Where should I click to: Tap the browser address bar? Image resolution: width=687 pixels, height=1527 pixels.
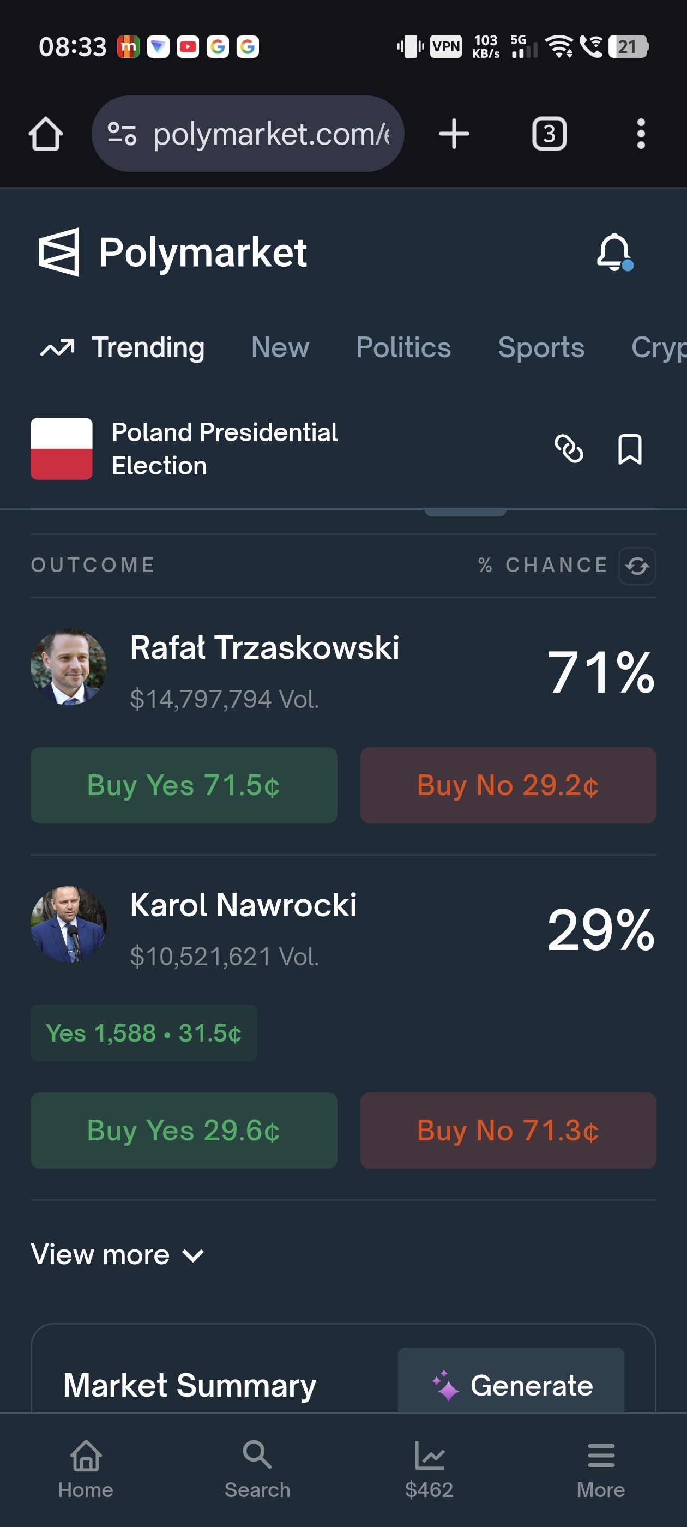pyautogui.click(x=248, y=134)
